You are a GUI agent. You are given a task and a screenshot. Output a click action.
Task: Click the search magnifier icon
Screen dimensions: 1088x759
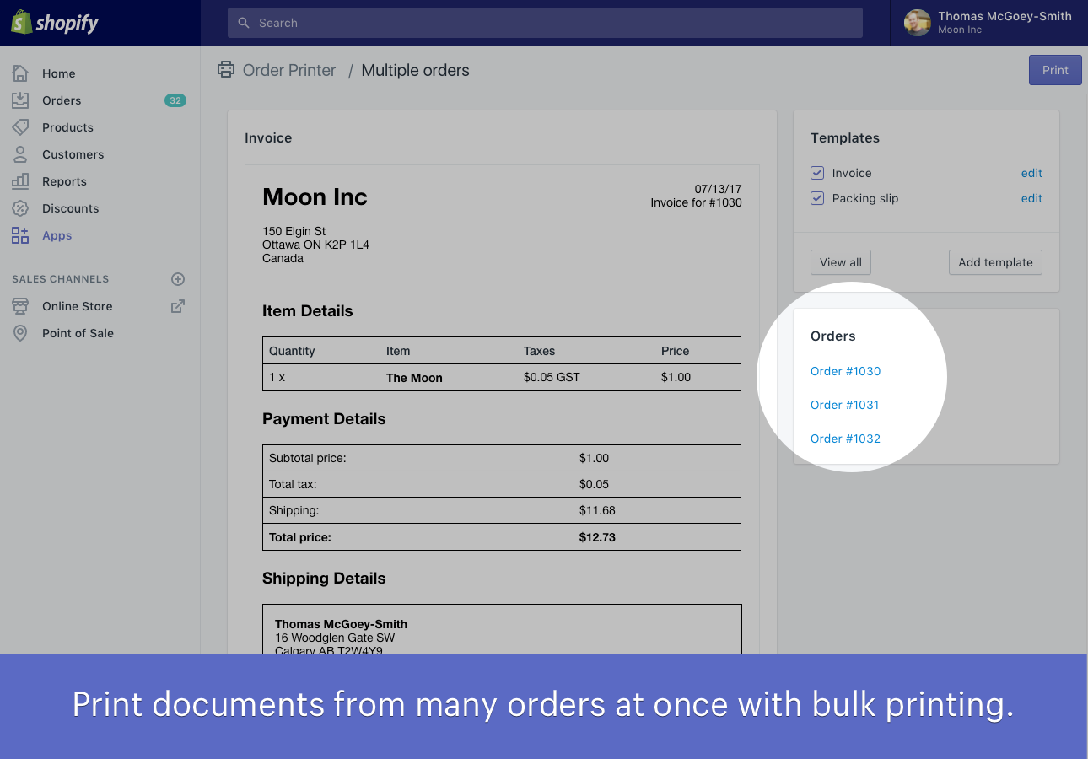[x=244, y=23]
